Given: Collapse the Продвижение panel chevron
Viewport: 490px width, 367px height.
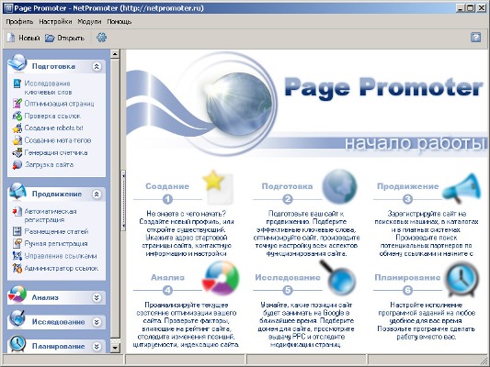Looking at the screenshot, I should click(x=97, y=195).
